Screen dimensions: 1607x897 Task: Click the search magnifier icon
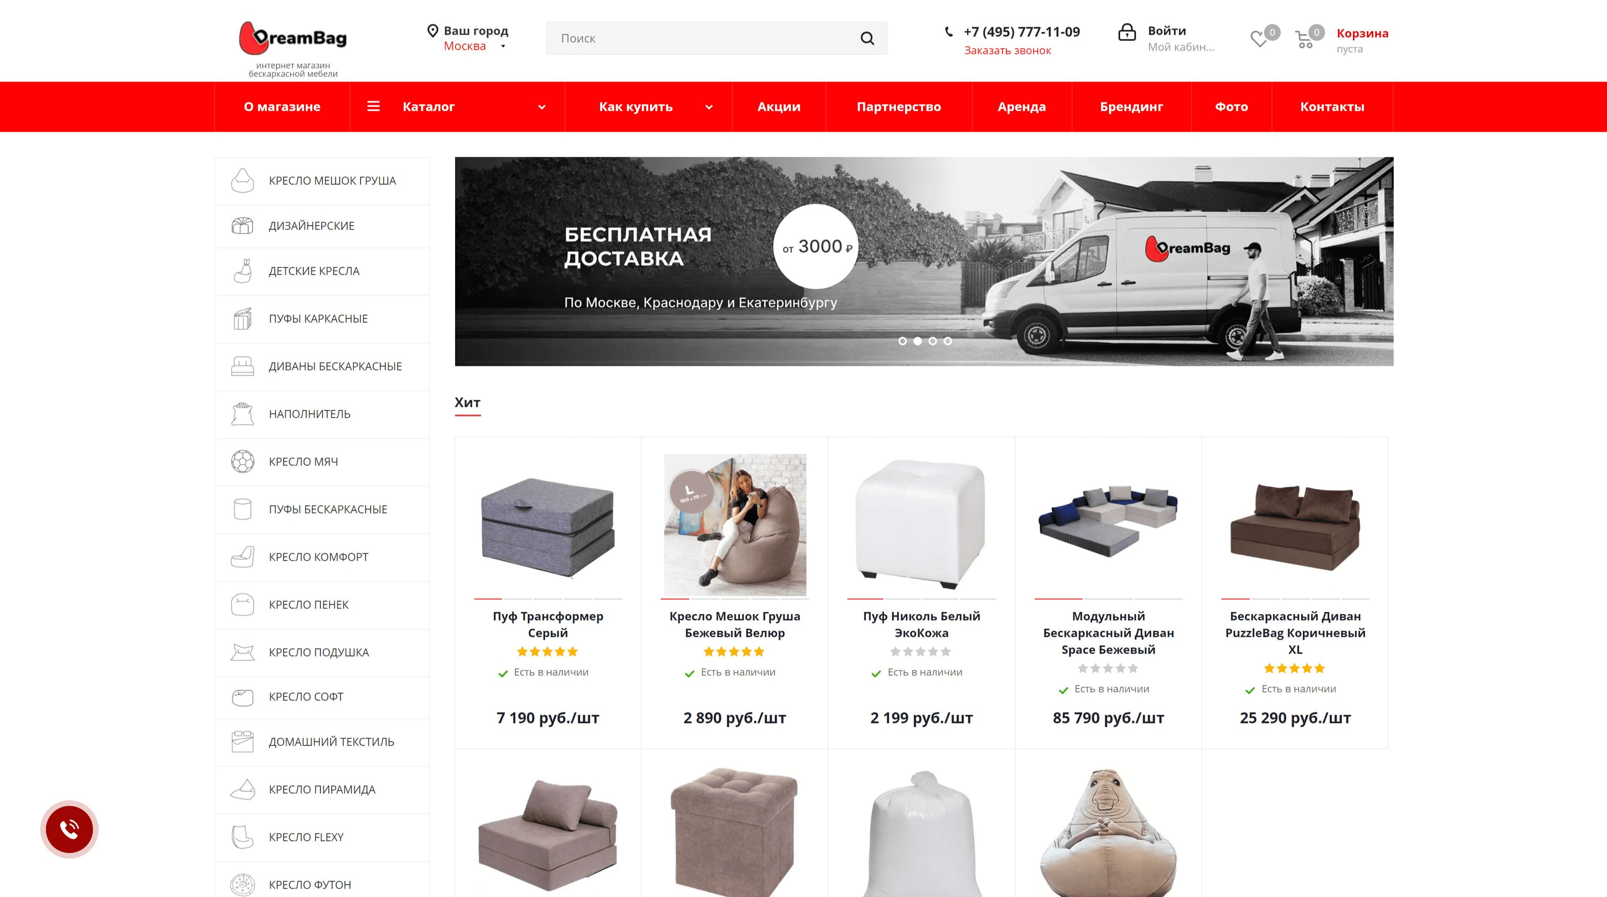[867, 38]
